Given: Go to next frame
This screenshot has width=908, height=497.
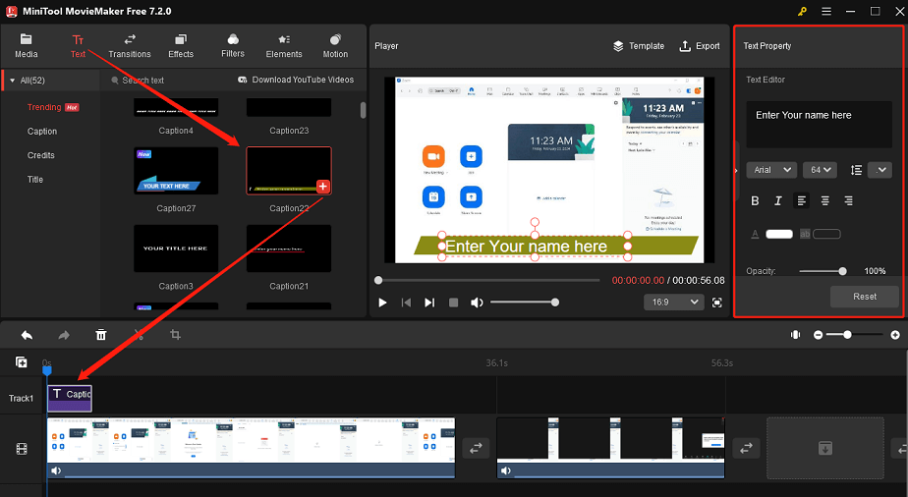Looking at the screenshot, I should point(429,303).
